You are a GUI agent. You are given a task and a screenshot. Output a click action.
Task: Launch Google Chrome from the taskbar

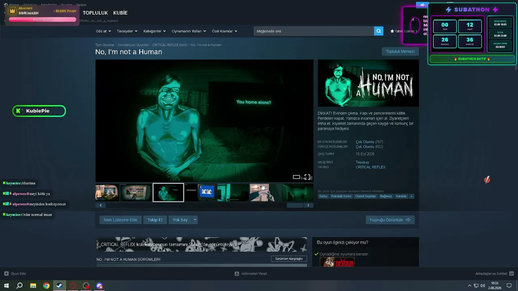[47, 286]
